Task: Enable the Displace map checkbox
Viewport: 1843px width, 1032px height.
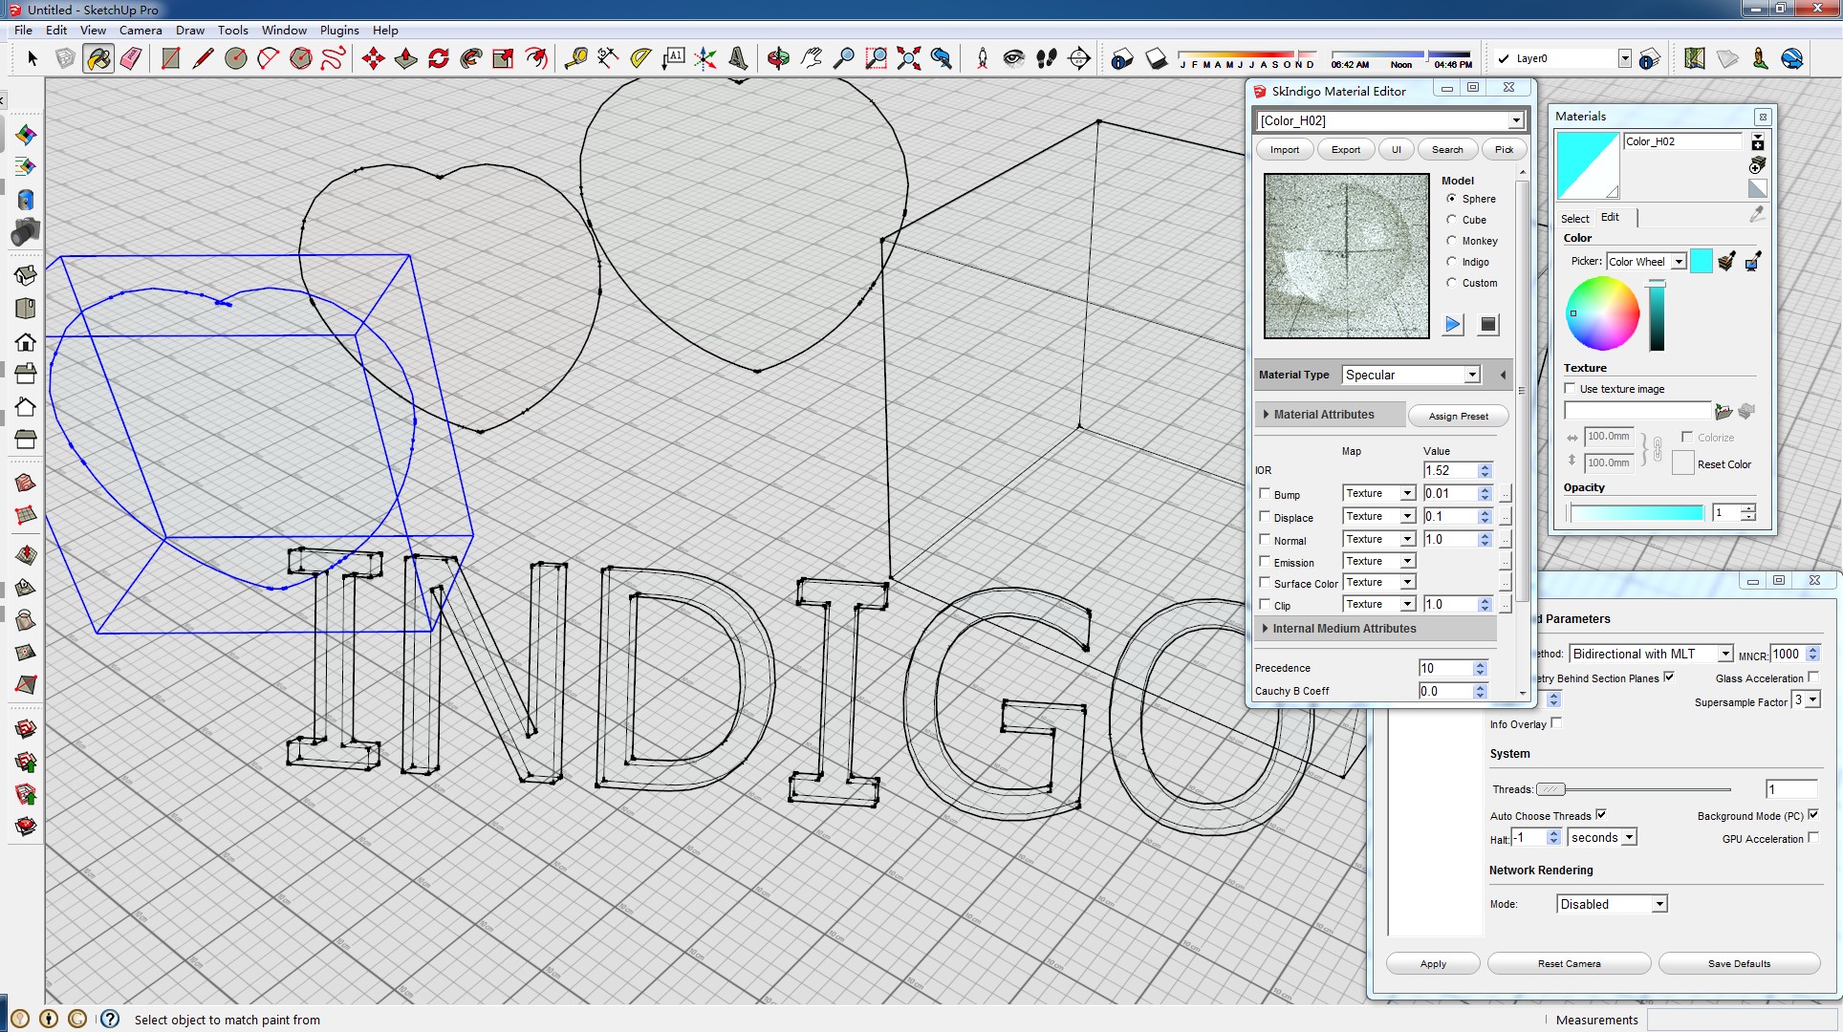Action: pos(1265,517)
